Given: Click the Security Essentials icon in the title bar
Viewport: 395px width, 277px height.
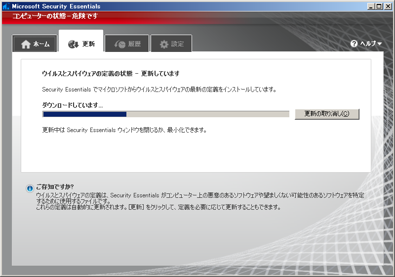Looking at the screenshot, I should tap(6, 6).
